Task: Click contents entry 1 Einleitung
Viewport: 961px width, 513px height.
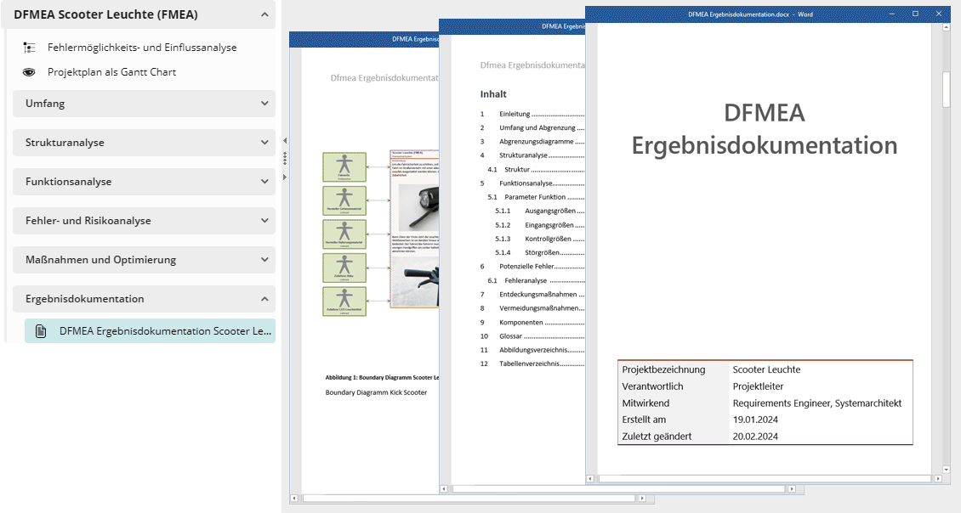Action: [x=532, y=114]
